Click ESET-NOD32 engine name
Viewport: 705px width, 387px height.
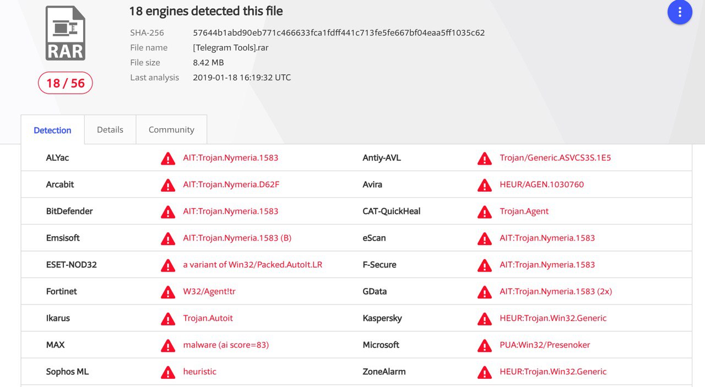coord(72,265)
